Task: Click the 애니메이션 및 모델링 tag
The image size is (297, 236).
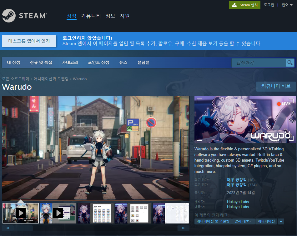Action: pos(213,221)
